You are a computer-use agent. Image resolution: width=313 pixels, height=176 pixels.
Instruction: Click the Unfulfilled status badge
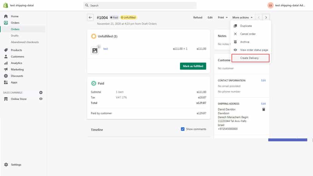tap(129, 17)
